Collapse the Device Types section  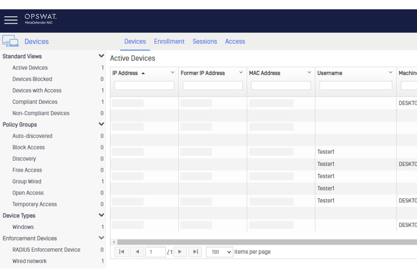click(x=101, y=215)
